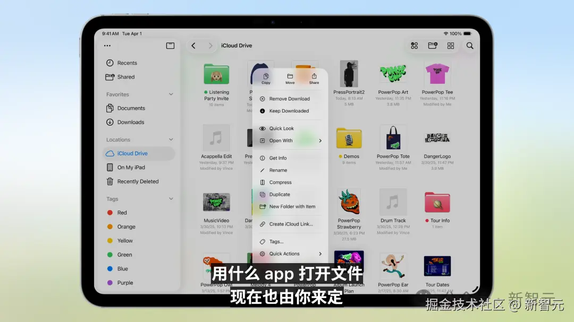Open the Listening Party Invite folder

click(x=216, y=74)
